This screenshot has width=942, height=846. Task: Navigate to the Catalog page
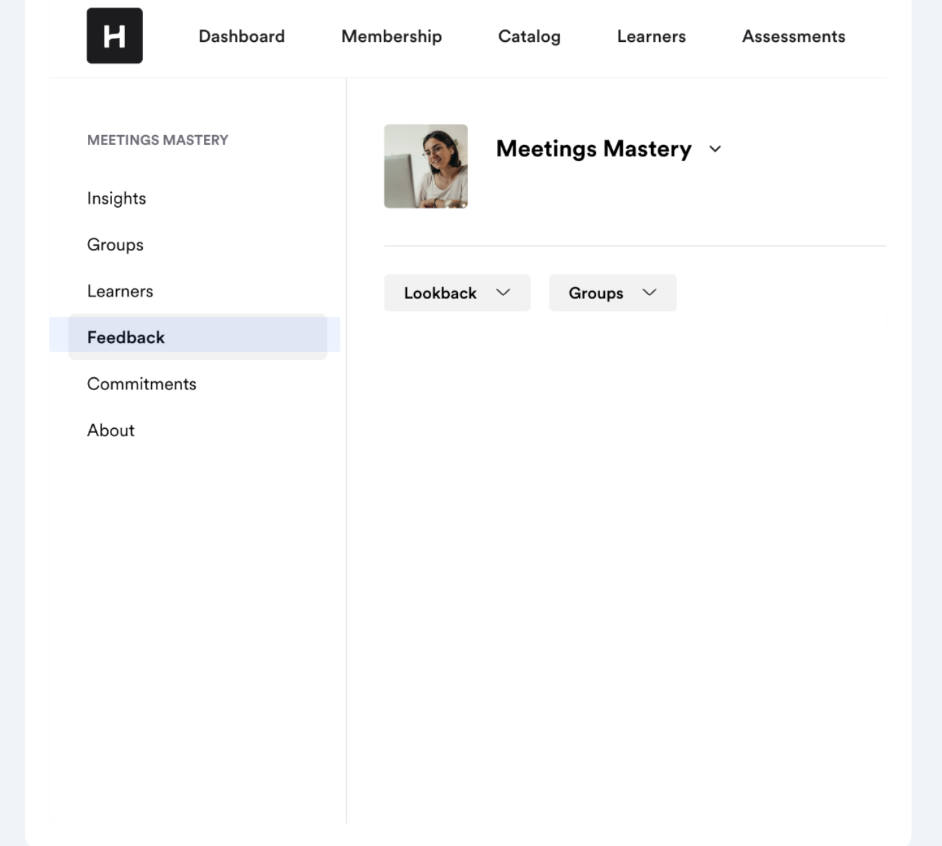tap(529, 36)
